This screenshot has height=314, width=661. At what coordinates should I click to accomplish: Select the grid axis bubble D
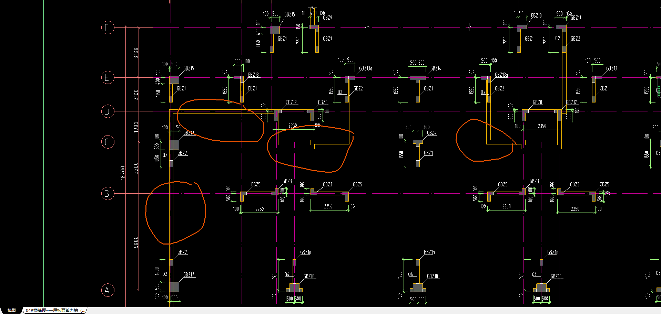(x=108, y=111)
